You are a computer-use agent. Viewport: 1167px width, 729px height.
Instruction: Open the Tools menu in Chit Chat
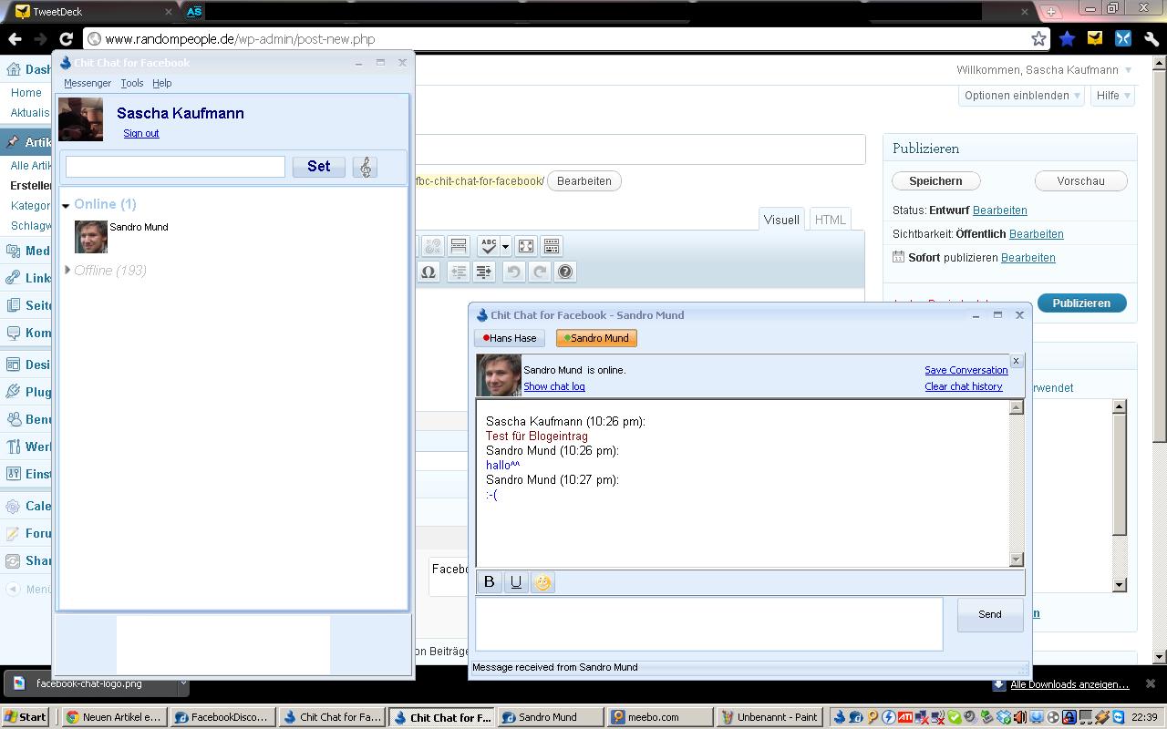(132, 83)
